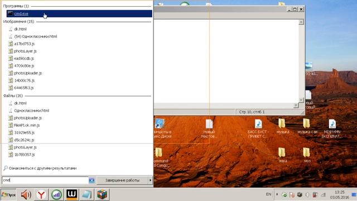Image resolution: width=357 pixels, height=201 pixels.
Task: Launch cmd.exe from the Programs results
Action: (79, 13)
